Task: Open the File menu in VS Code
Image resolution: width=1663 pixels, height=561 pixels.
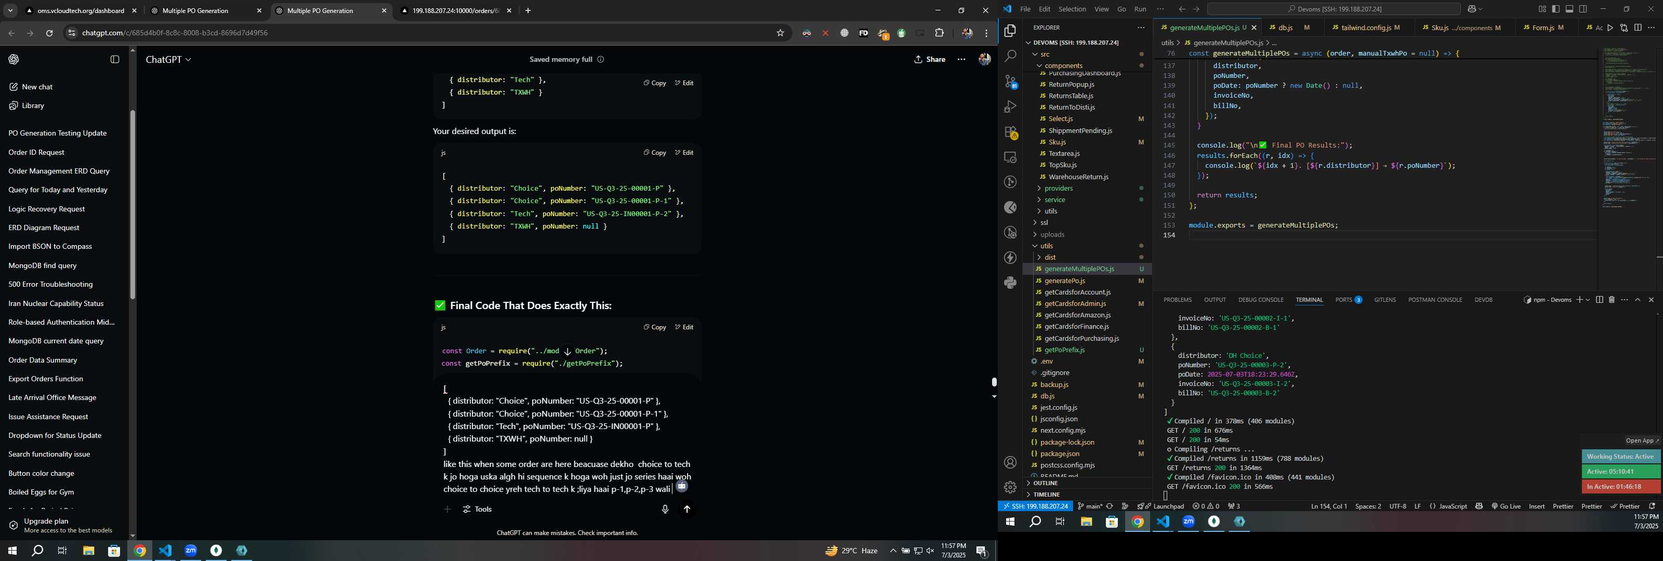Action: (x=1025, y=9)
